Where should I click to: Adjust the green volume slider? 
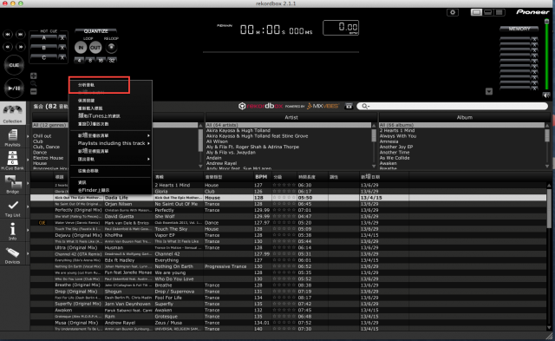click(x=546, y=55)
